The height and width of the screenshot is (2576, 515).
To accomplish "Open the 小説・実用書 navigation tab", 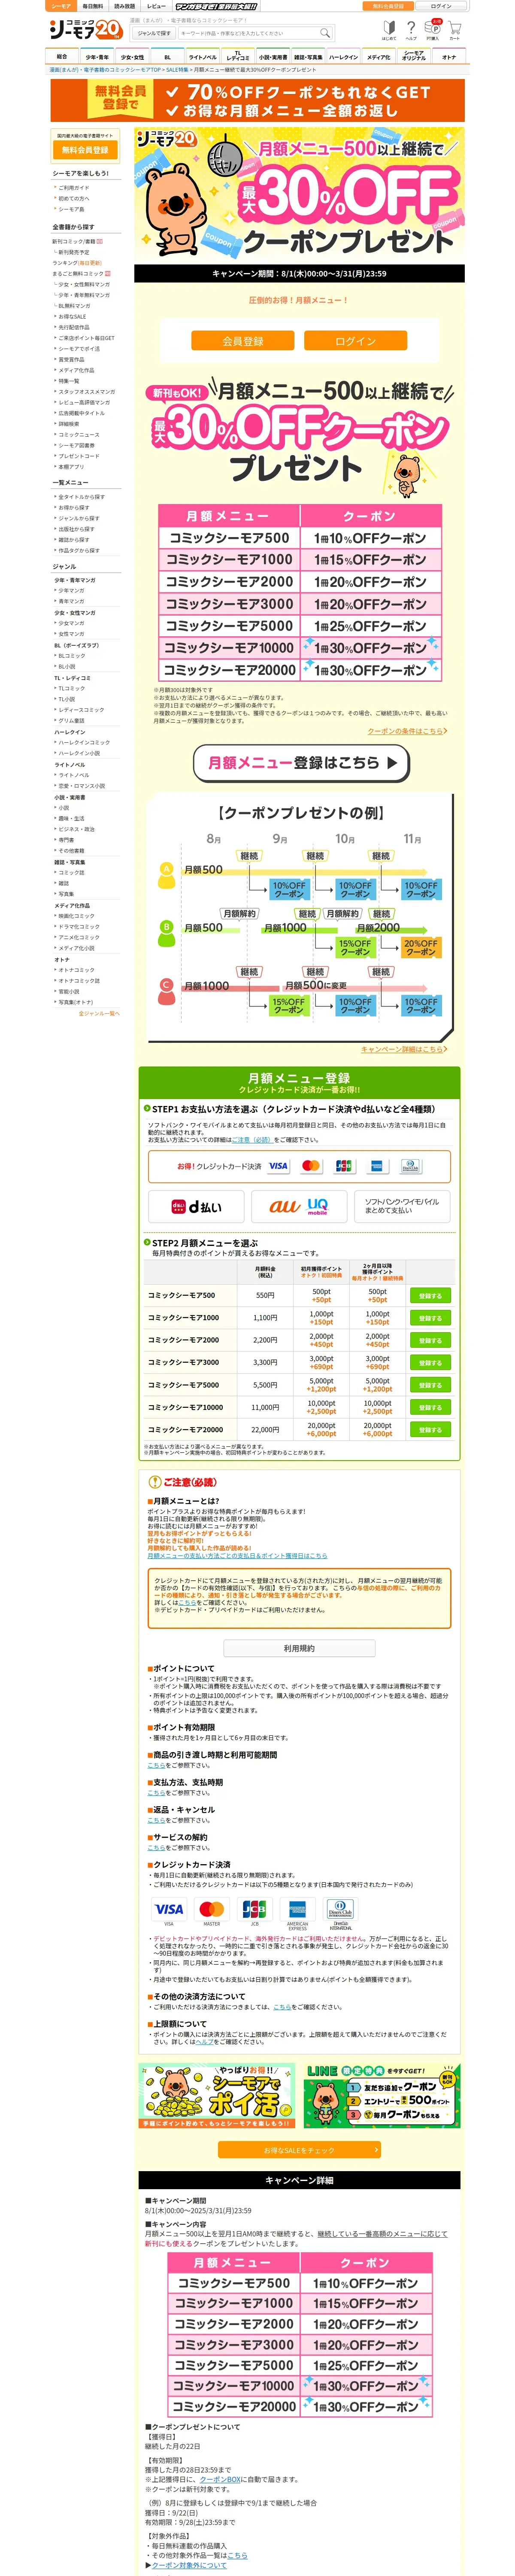I will 272,57.
